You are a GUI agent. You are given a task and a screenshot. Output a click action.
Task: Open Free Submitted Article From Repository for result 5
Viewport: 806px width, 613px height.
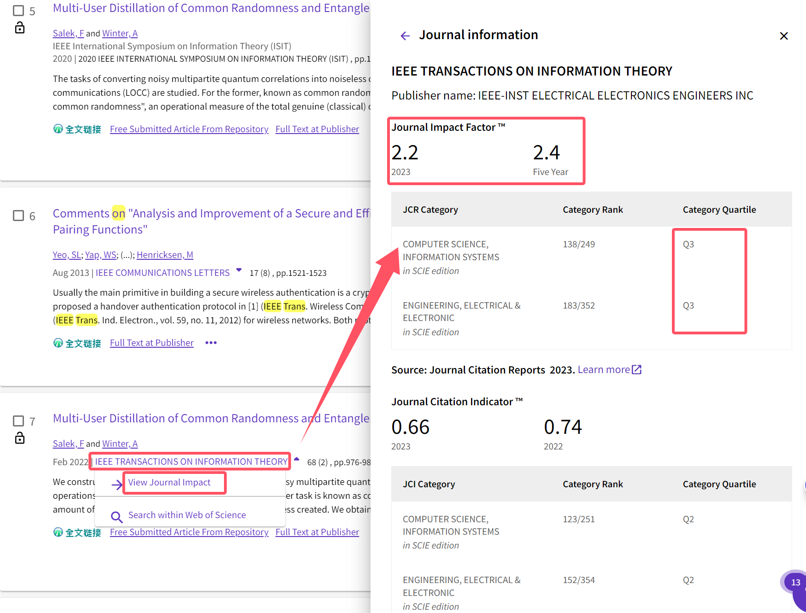tap(189, 129)
